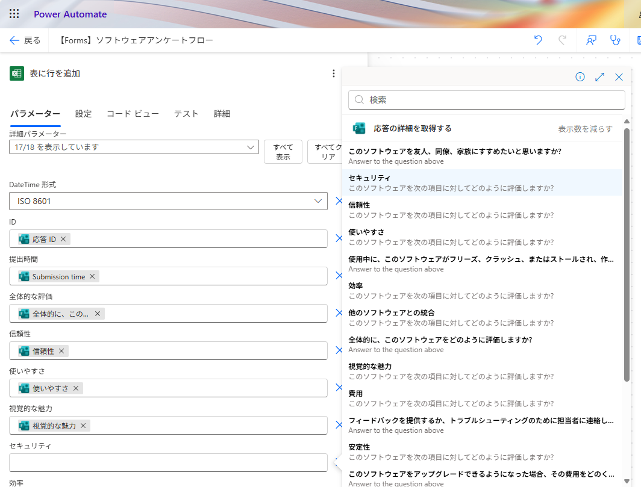Click the back arrow beside 戻る
Viewport: 641px width, 487px height.
pos(14,40)
